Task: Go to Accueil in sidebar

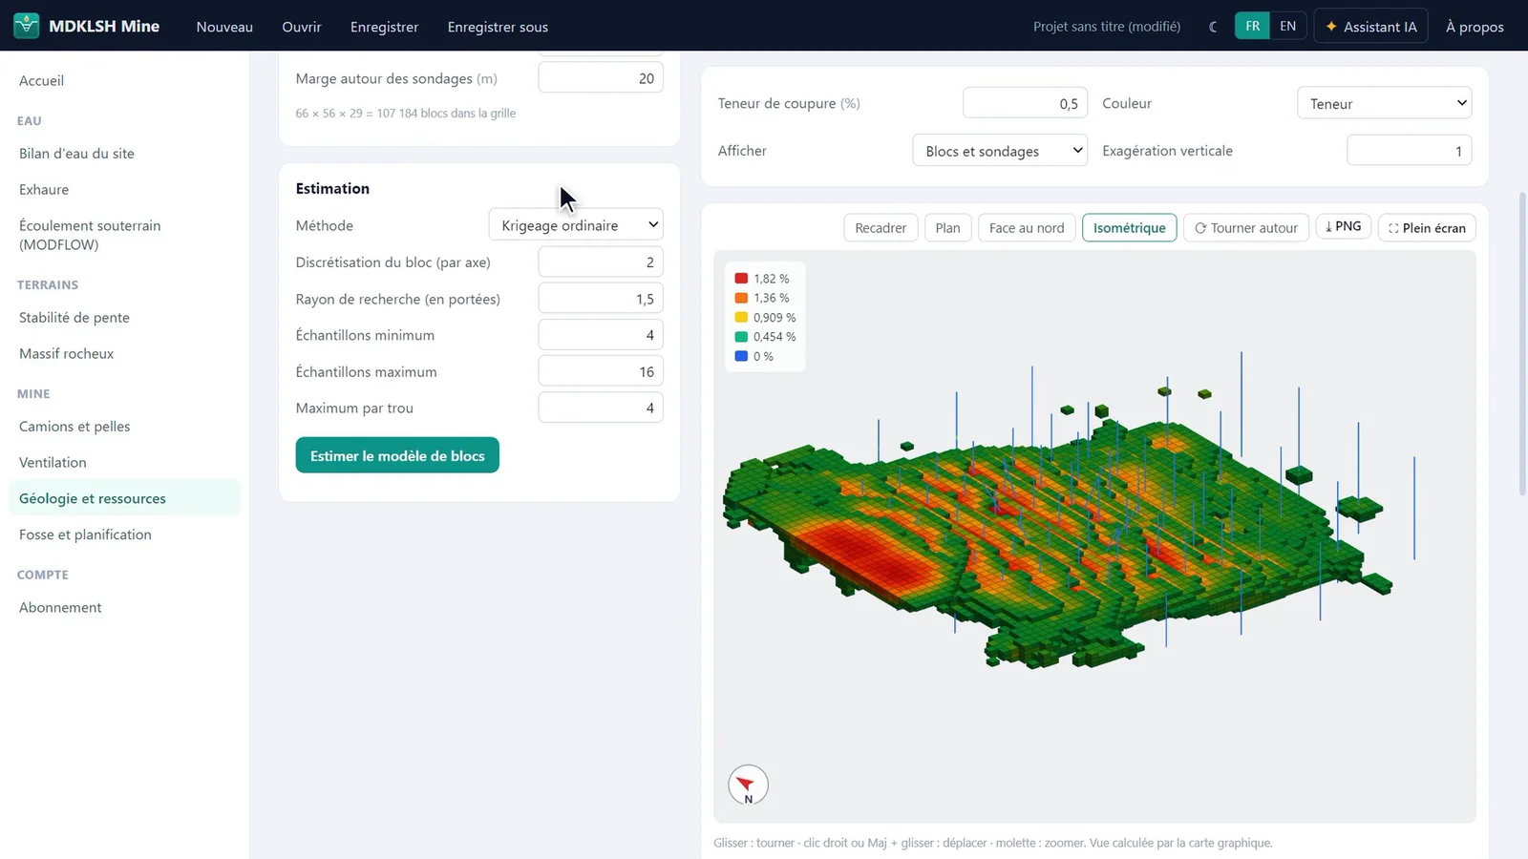Action: (x=124, y=80)
